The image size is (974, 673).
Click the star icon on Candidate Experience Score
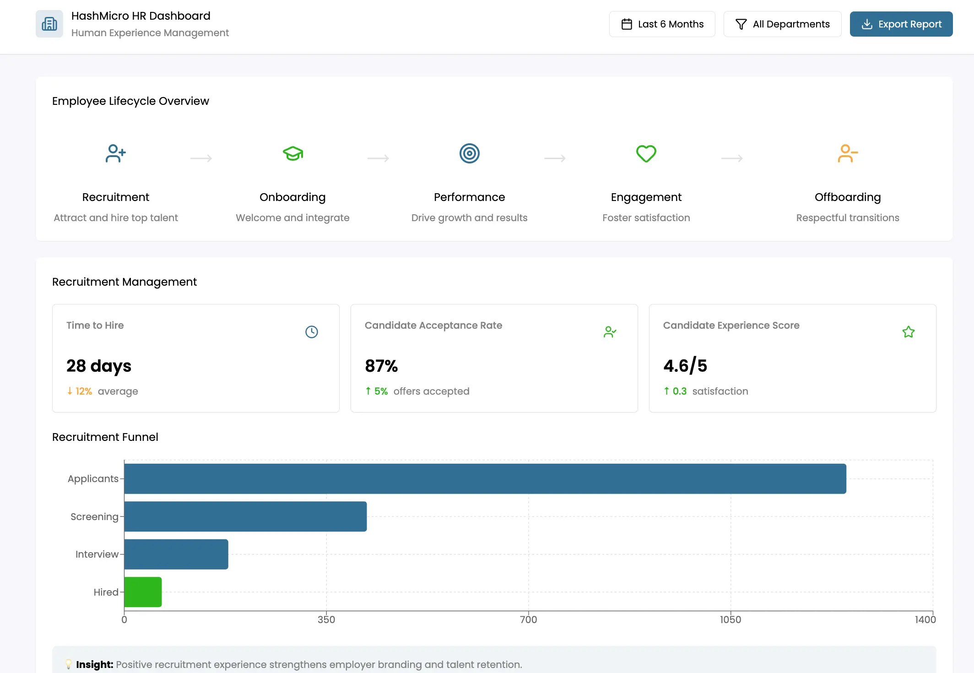pos(909,331)
